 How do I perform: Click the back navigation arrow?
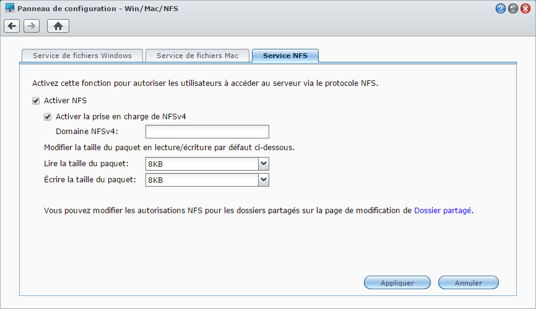(12, 26)
